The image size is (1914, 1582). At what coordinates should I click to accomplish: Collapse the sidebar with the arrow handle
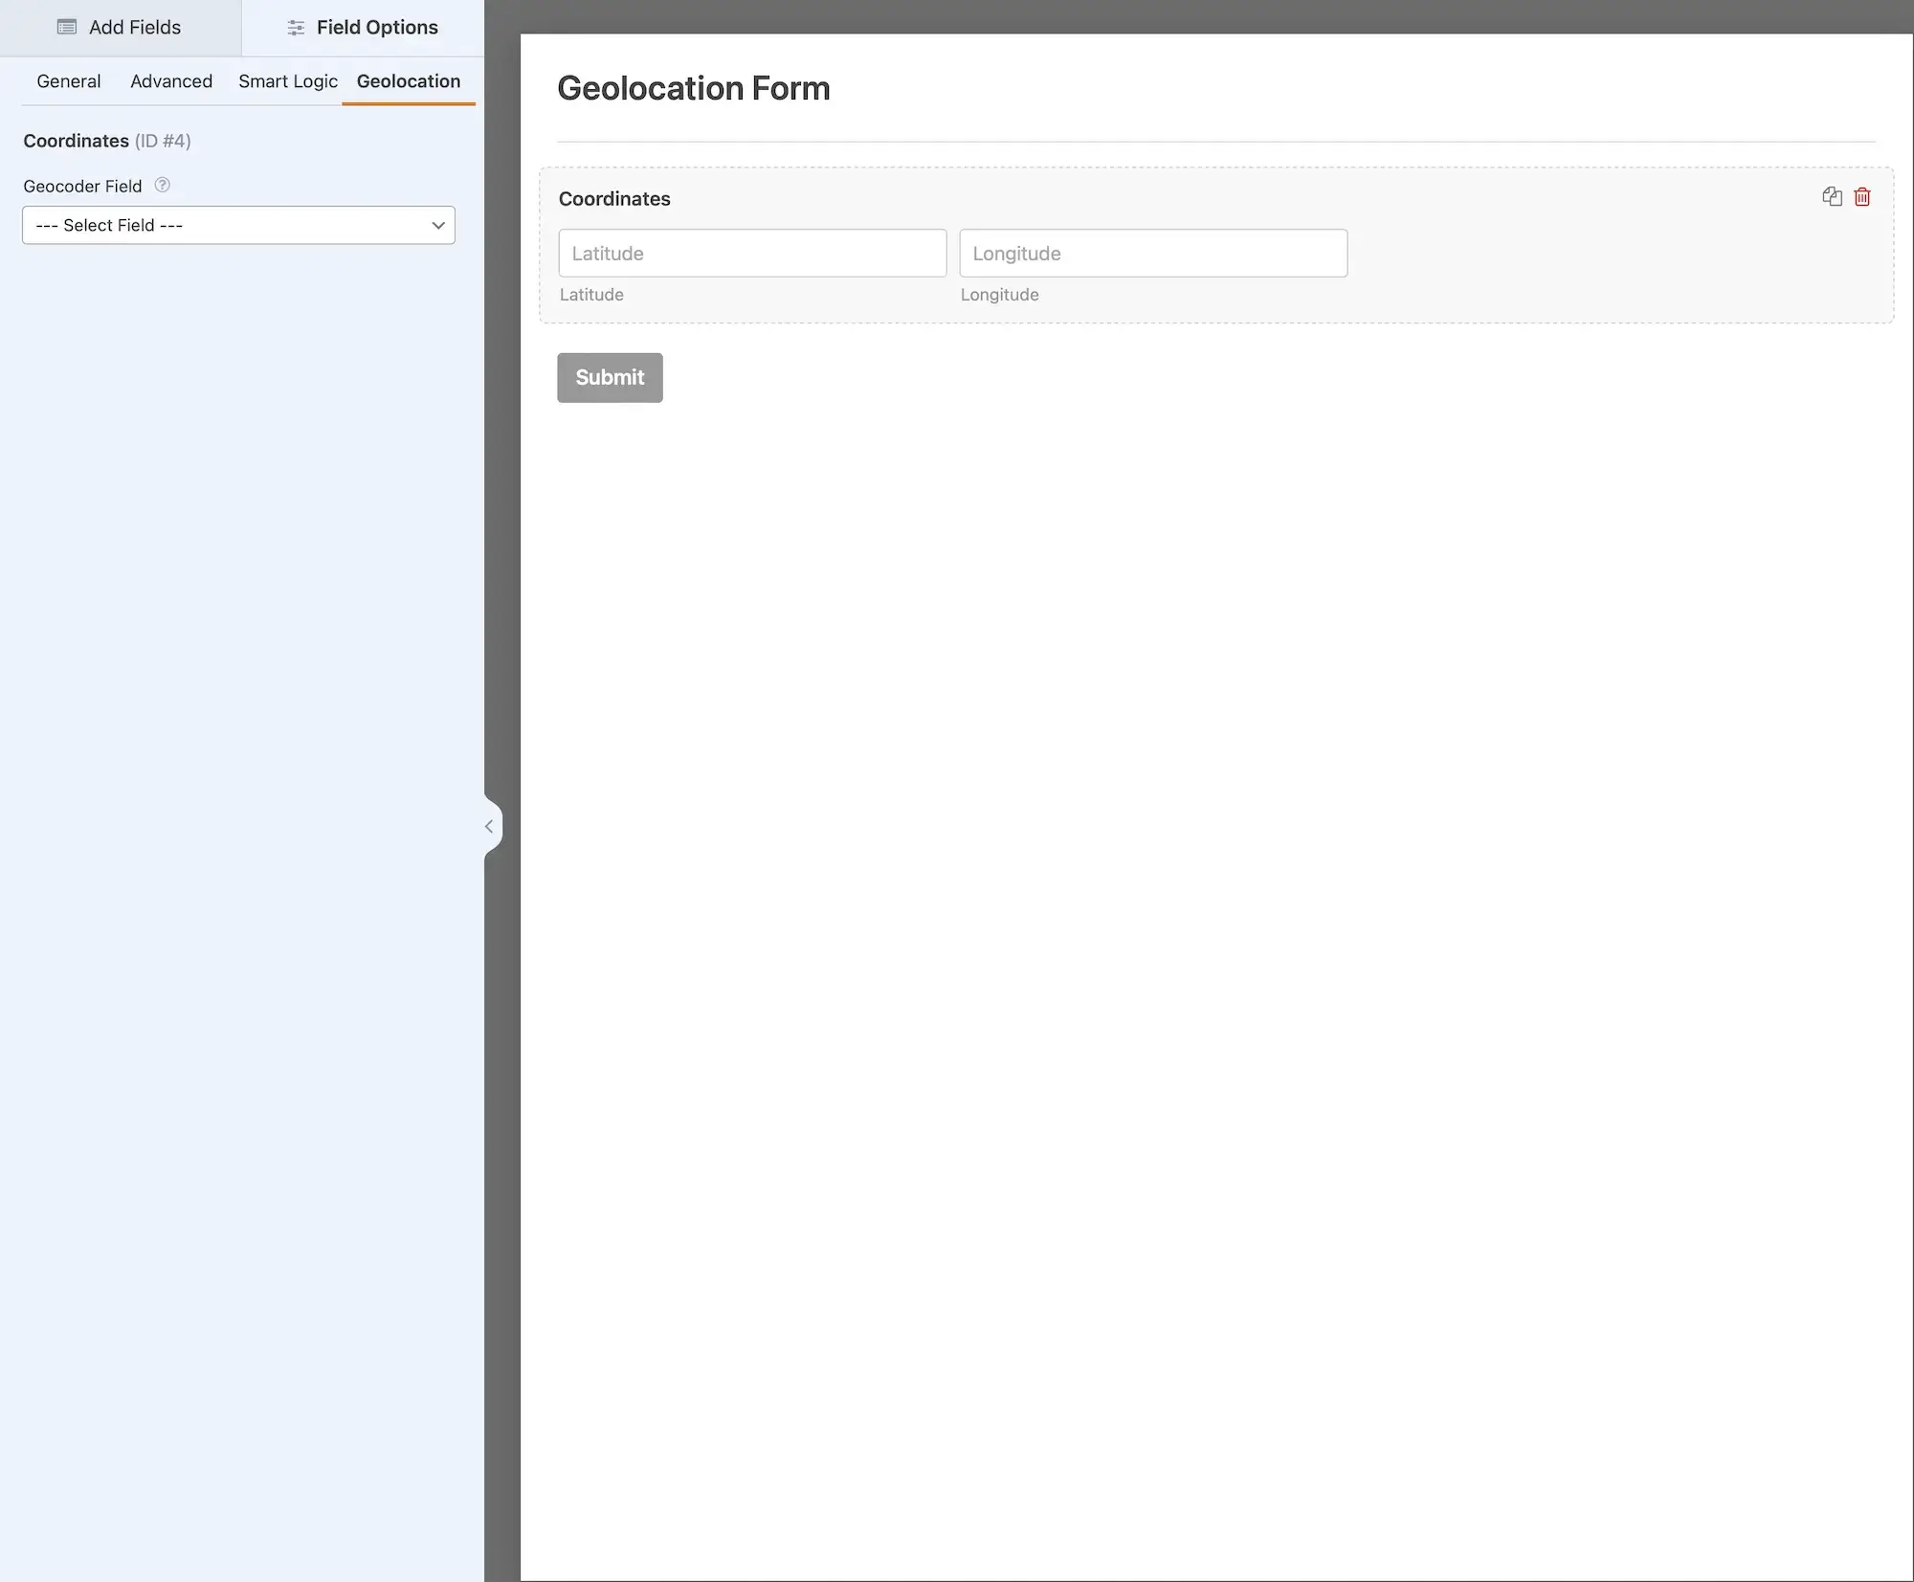pyautogui.click(x=490, y=826)
